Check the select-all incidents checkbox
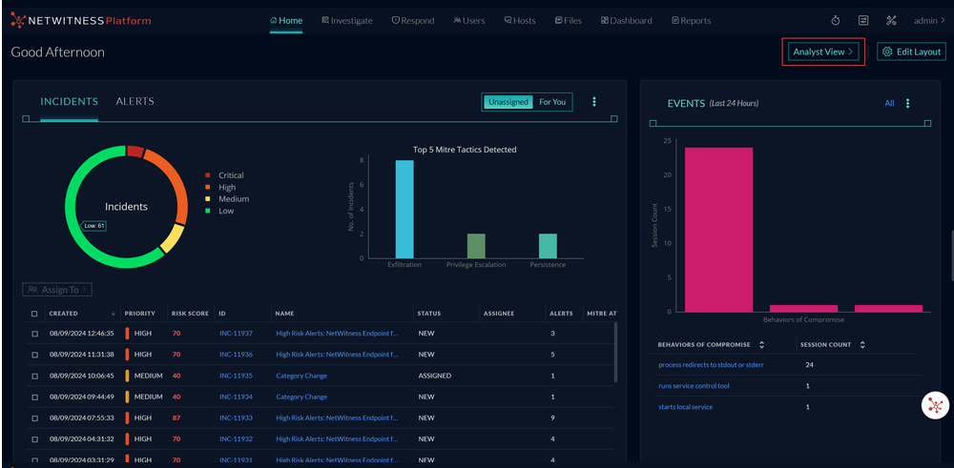954x468 pixels. (34, 314)
